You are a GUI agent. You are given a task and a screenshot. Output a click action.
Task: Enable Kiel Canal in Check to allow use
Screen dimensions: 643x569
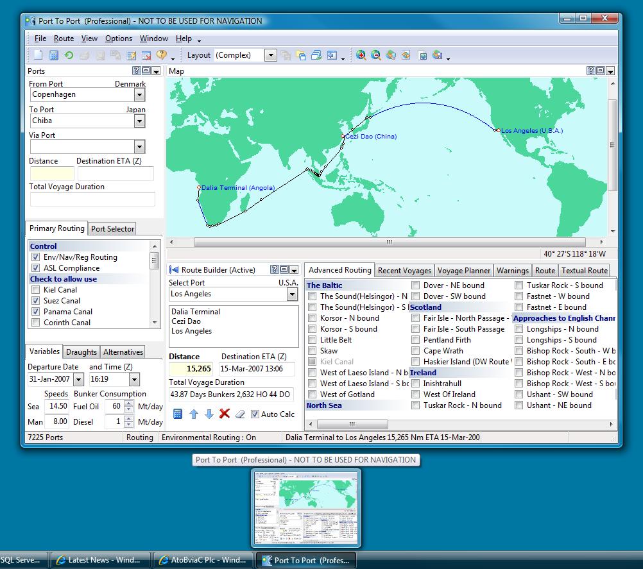pyautogui.click(x=36, y=290)
